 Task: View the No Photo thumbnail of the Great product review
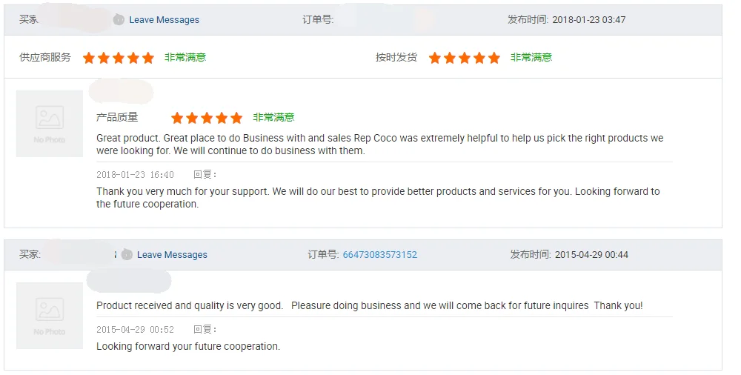[x=50, y=124]
